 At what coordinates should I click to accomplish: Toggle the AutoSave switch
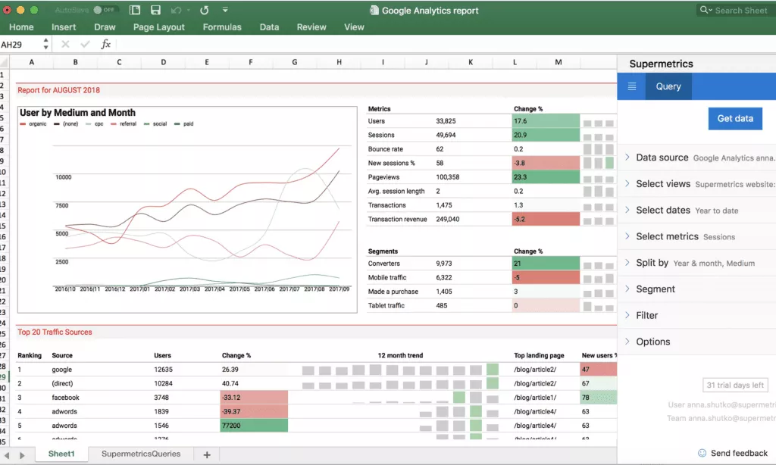[106, 10]
